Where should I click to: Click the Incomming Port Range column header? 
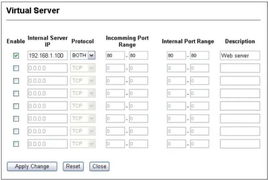(x=127, y=41)
